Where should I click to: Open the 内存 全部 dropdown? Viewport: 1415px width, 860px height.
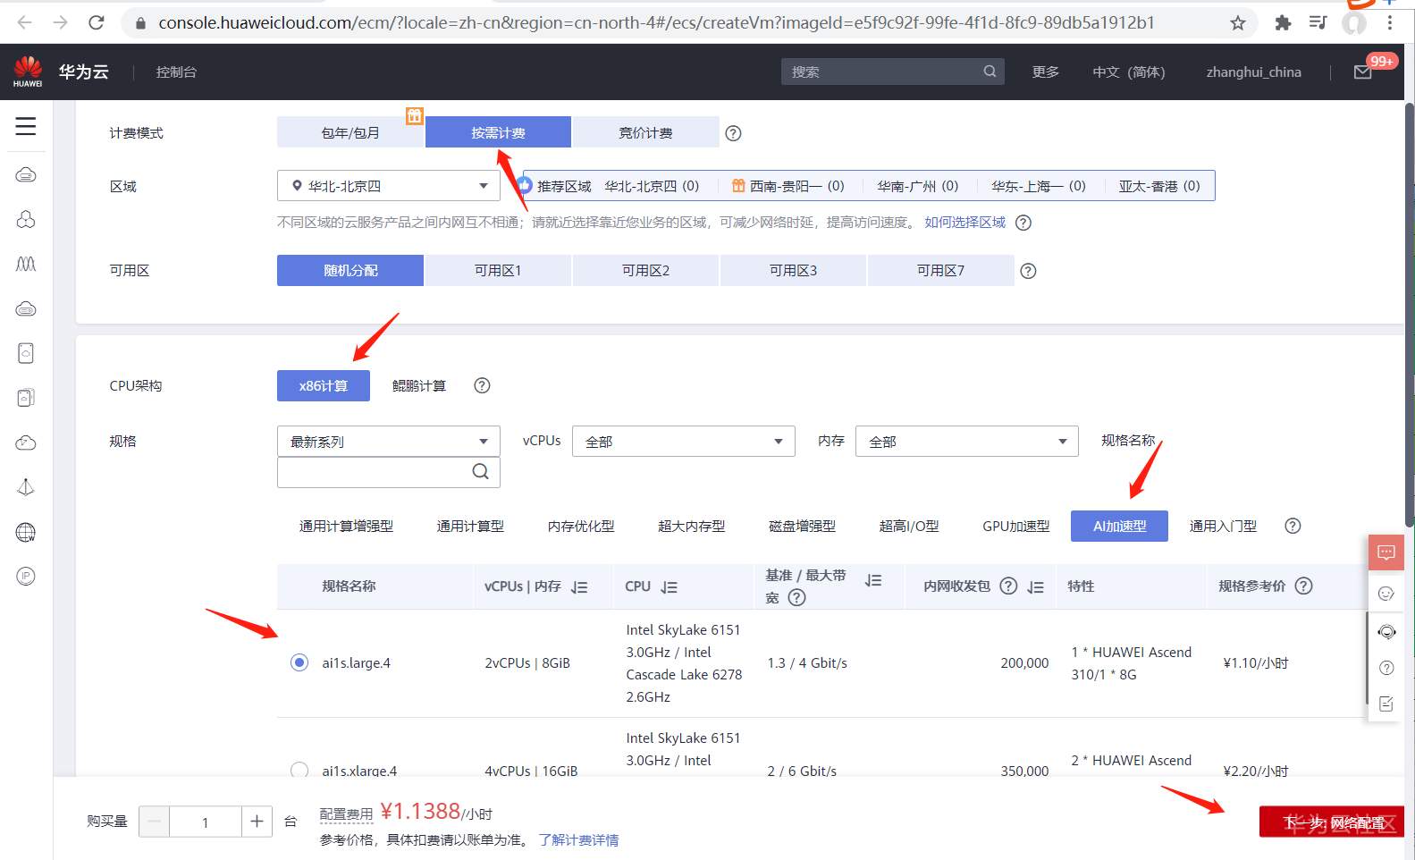coord(967,442)
